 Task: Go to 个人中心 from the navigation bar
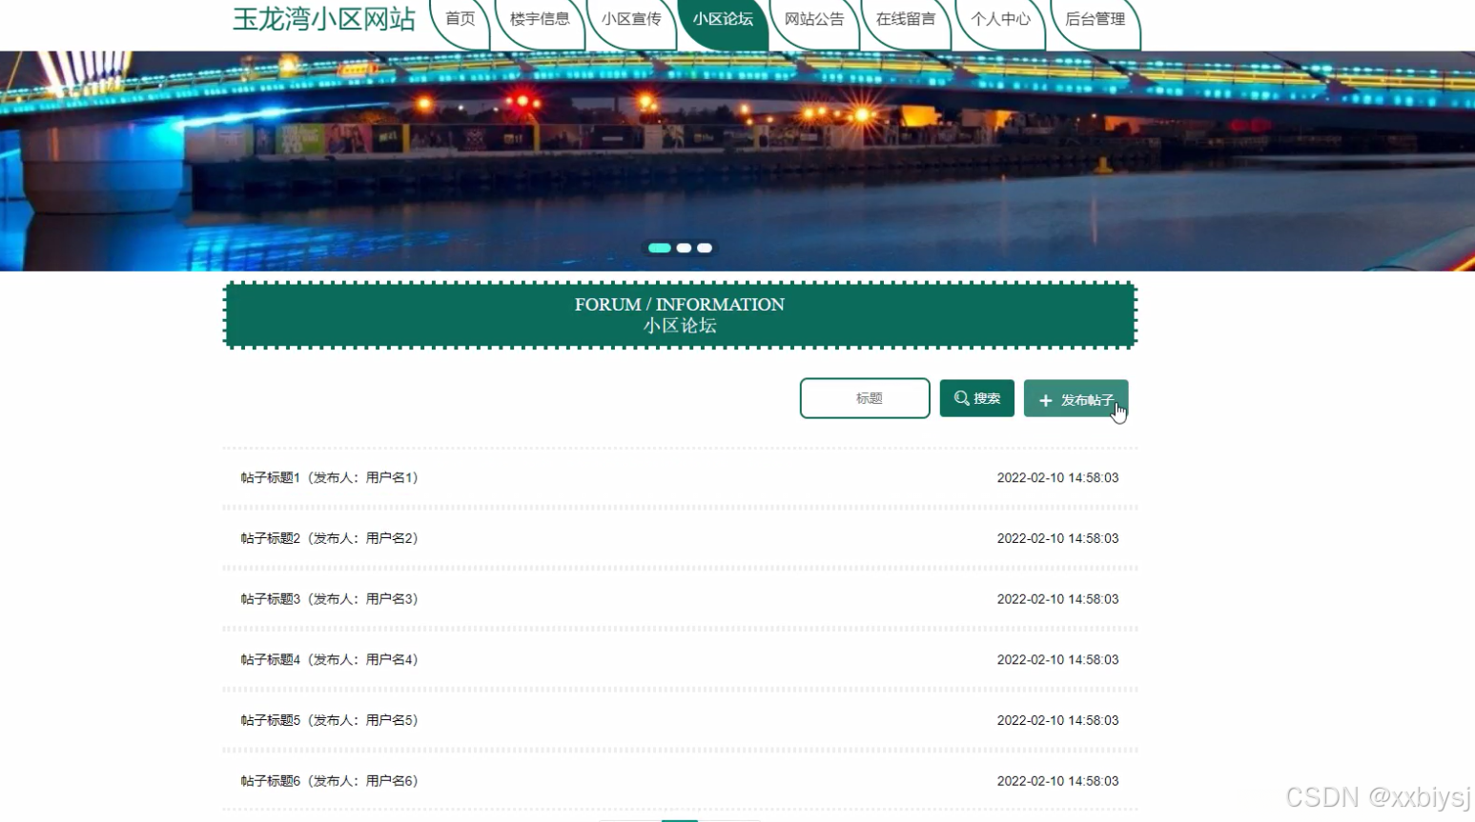(x=999, y=17)
